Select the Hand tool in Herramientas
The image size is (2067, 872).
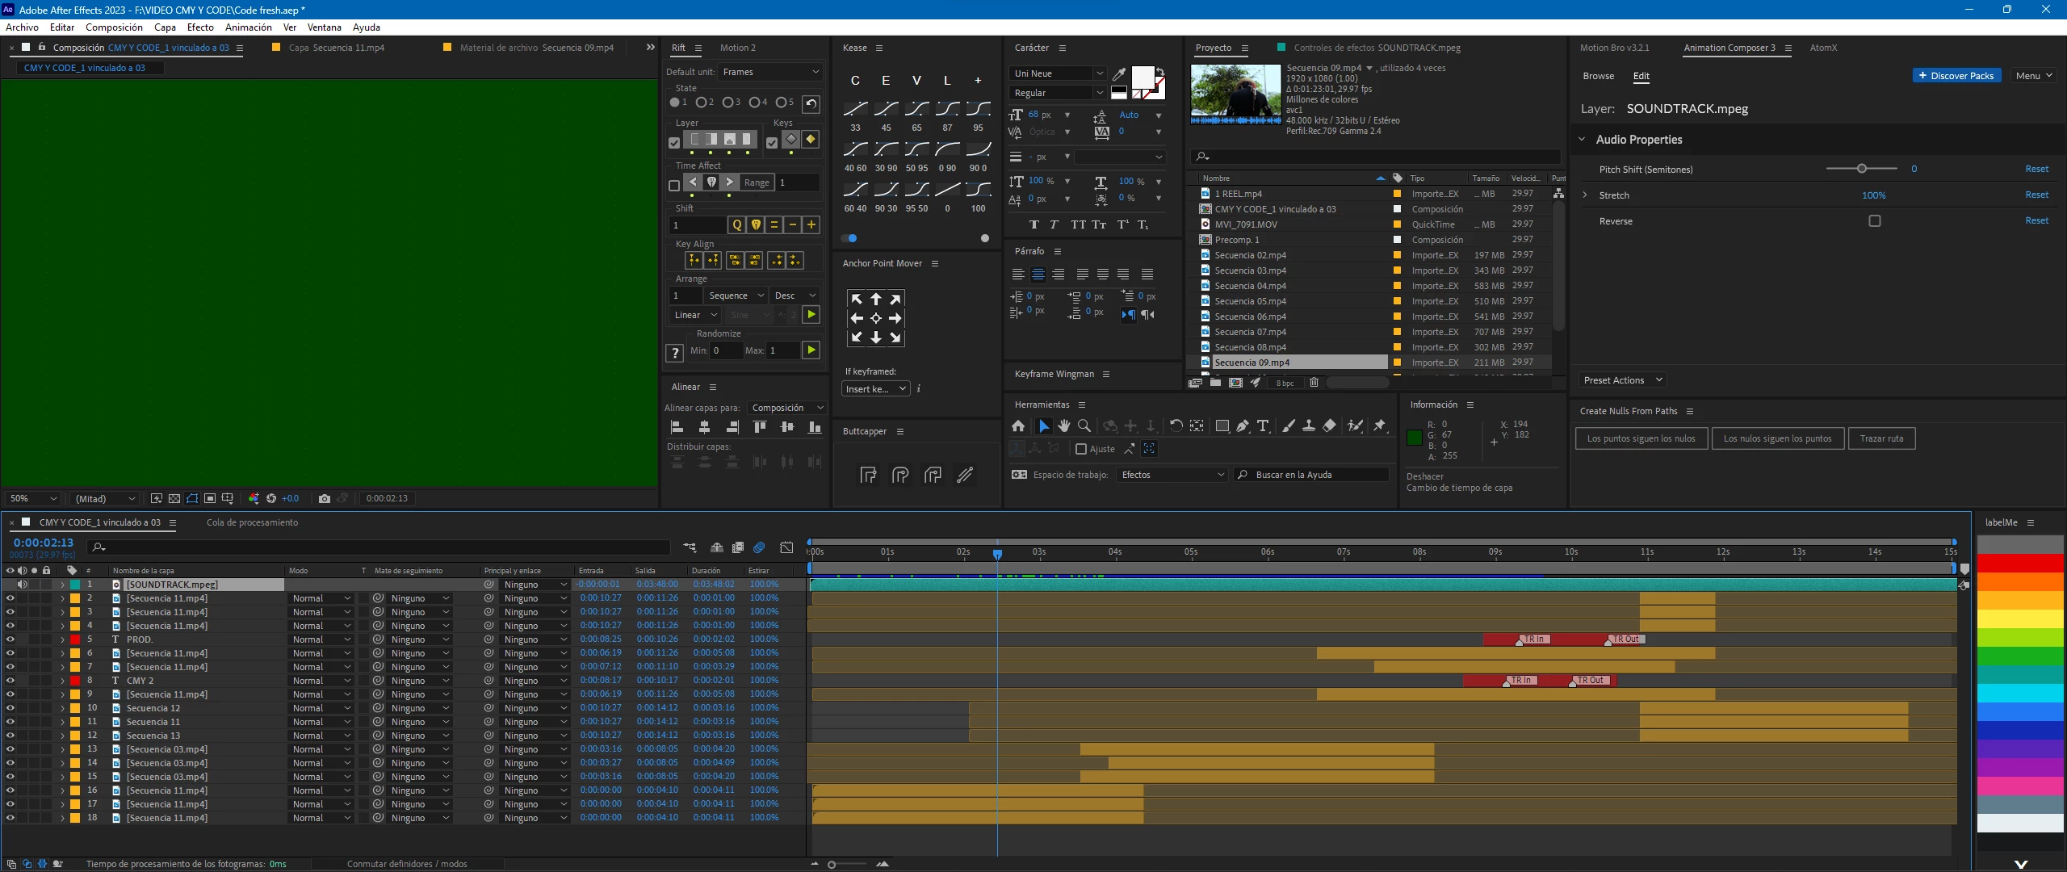1064,426
